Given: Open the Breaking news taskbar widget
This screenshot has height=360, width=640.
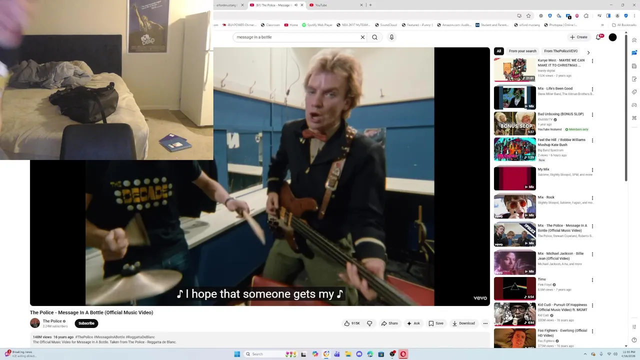Looking at the screenshot, I should [x=20, y=354].
